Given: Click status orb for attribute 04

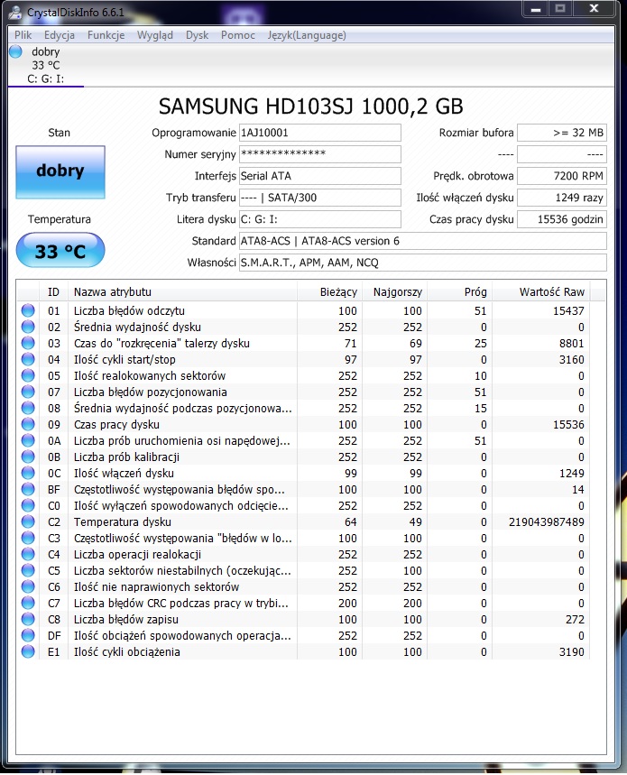Looking at the screenshot, I should click(28, 359).
